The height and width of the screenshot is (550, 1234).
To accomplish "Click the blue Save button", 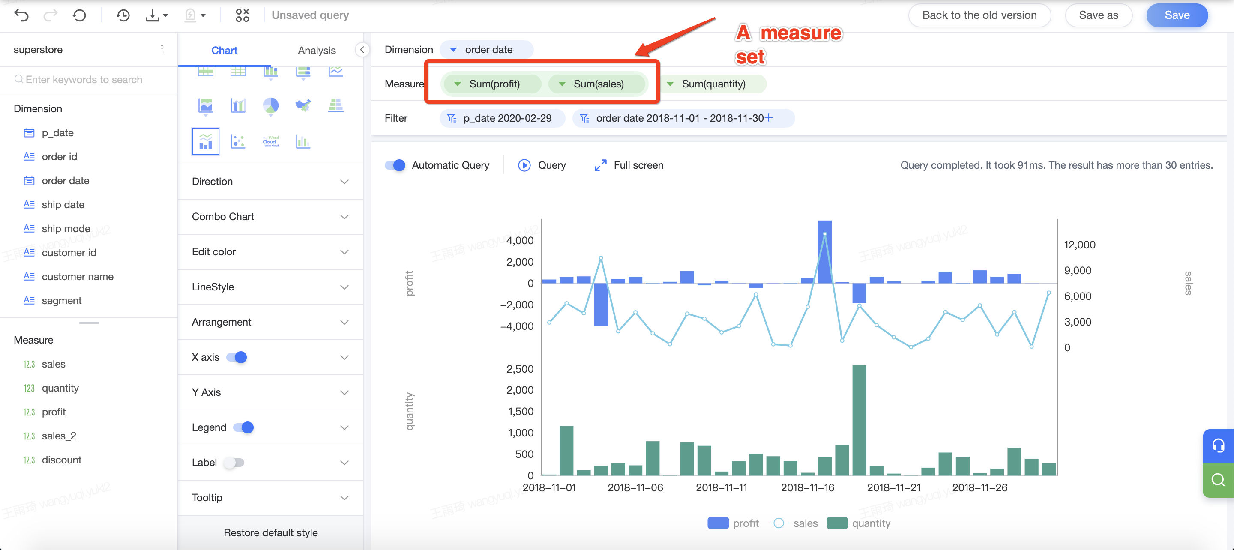I will tap(1177, 15).
